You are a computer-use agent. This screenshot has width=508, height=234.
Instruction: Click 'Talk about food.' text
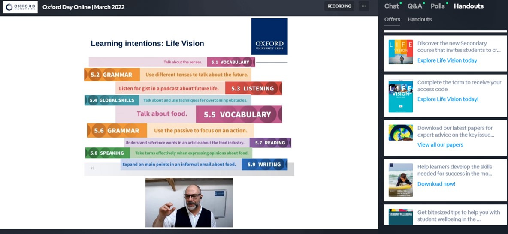pyautogui.click(x=162, y=114)
